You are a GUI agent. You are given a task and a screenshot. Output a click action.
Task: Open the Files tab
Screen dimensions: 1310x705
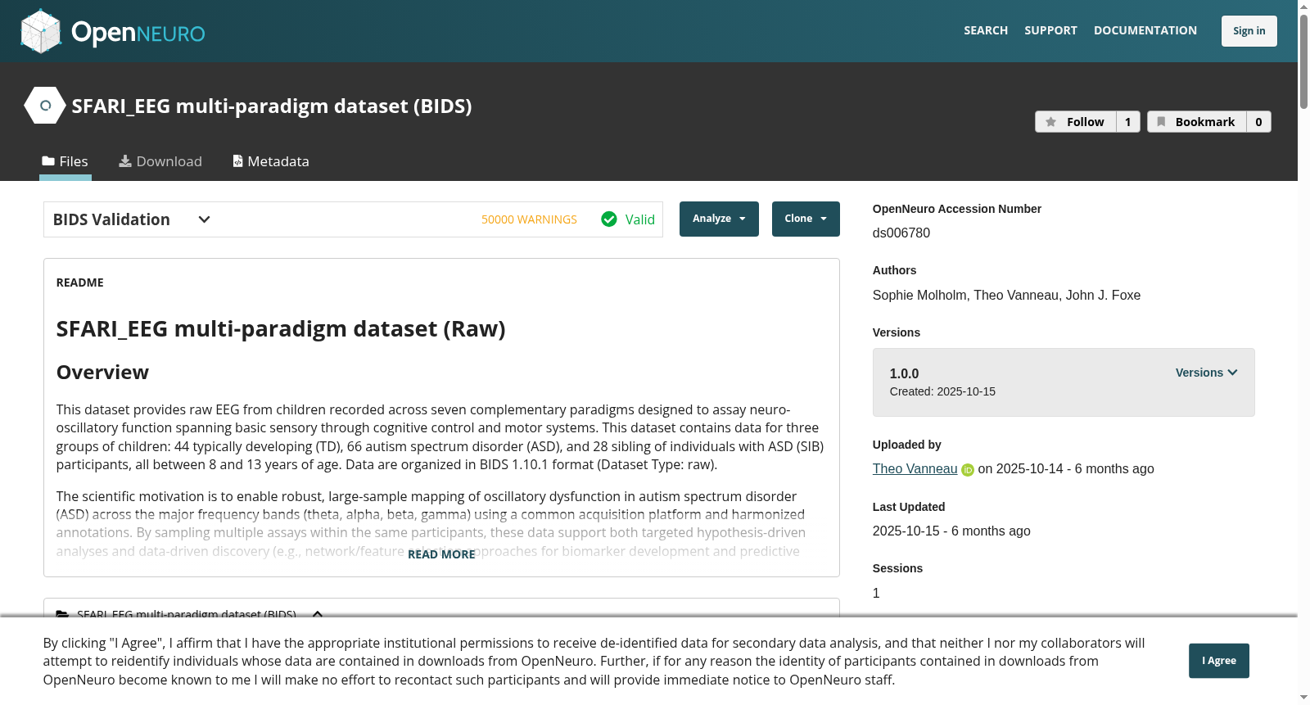click(x=65, y=161)
